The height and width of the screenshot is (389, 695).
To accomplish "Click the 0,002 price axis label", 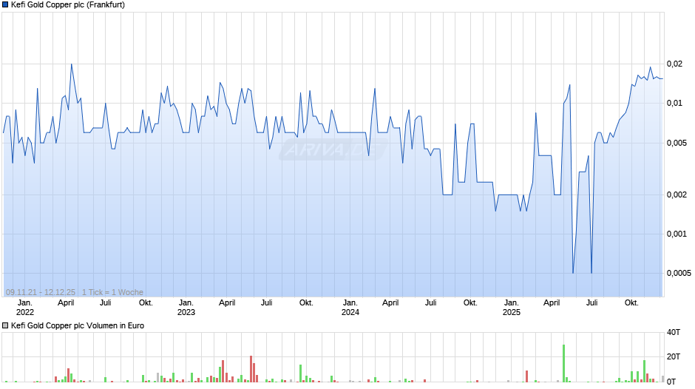I will 677,194.
